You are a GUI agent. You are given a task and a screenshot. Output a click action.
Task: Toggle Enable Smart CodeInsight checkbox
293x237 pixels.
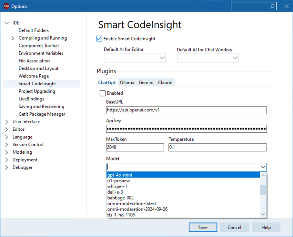99,39
